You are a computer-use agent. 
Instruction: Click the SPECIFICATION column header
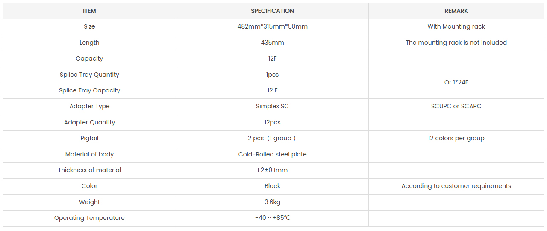[x=272, y=11]
